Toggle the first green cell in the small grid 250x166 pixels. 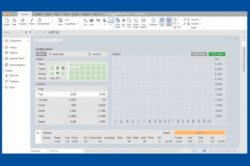pyautogui.click(x=52, y=68)
